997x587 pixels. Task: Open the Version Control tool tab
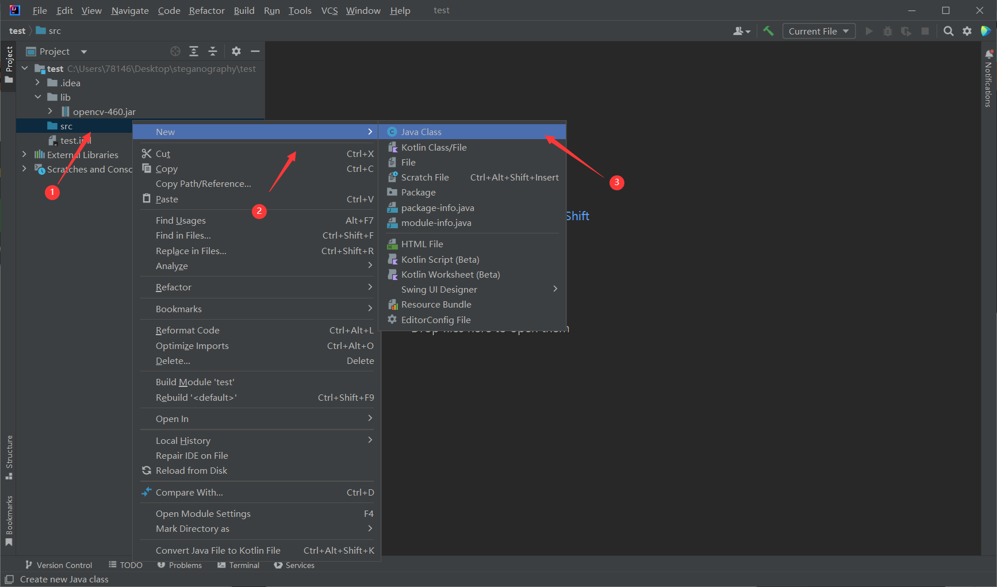click(58, 565)
